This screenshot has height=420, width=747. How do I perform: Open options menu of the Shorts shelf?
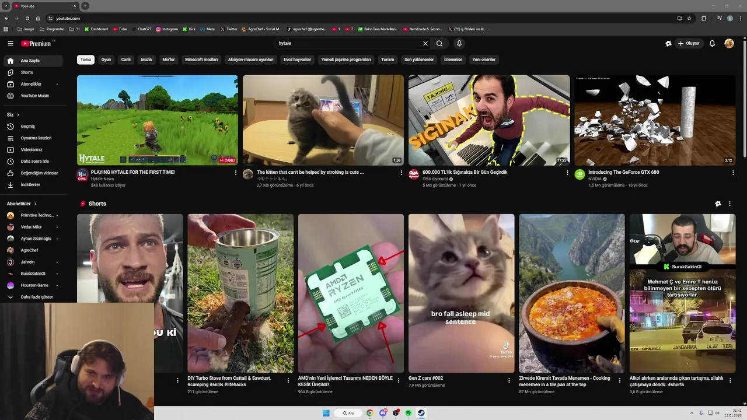pos(729,204)
